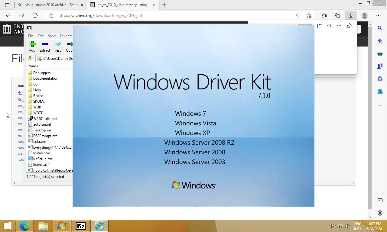This screenshot has height=232, width=387.
Task: Open more options in the Downloads panel
Action: (339, 26)
